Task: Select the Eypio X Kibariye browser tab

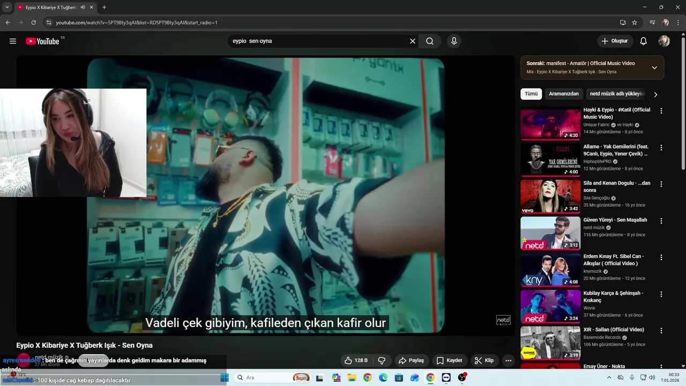Action: pos(55,8)
